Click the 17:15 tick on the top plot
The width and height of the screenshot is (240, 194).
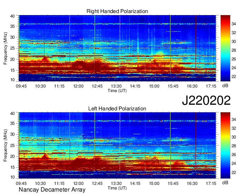coord(211,86)
